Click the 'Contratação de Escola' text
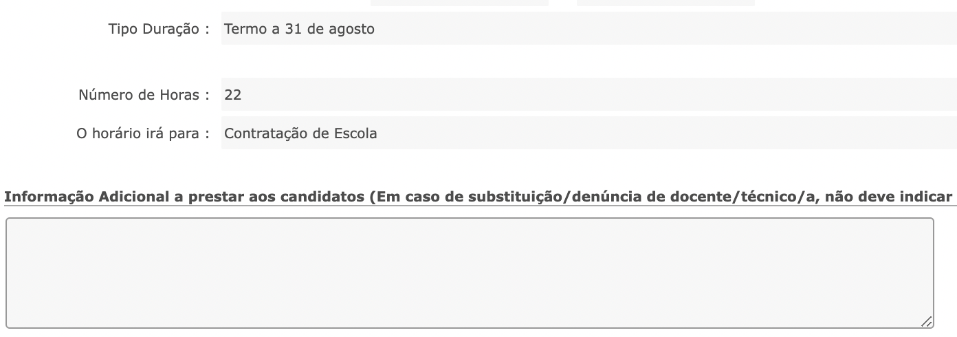Image resolution: width=957 pixels, height=337 pixels. (x=300, y=133)
